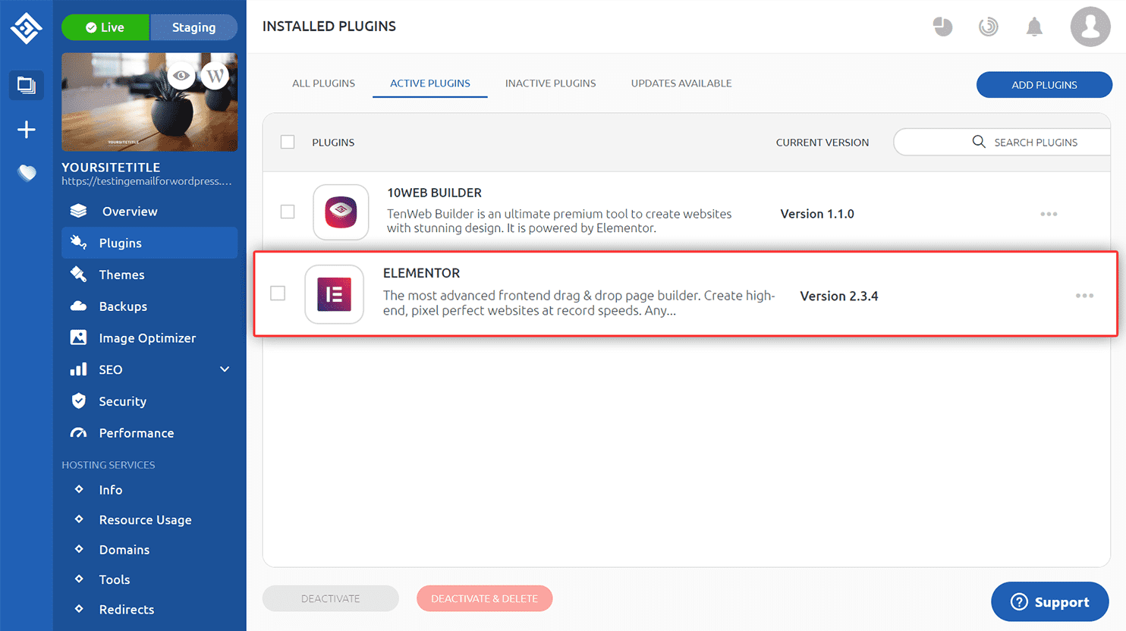Open Tools hosting page
1126x631 pixels.
(x=115, y=579)
